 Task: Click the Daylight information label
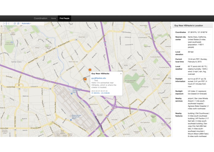pos(180,80)
